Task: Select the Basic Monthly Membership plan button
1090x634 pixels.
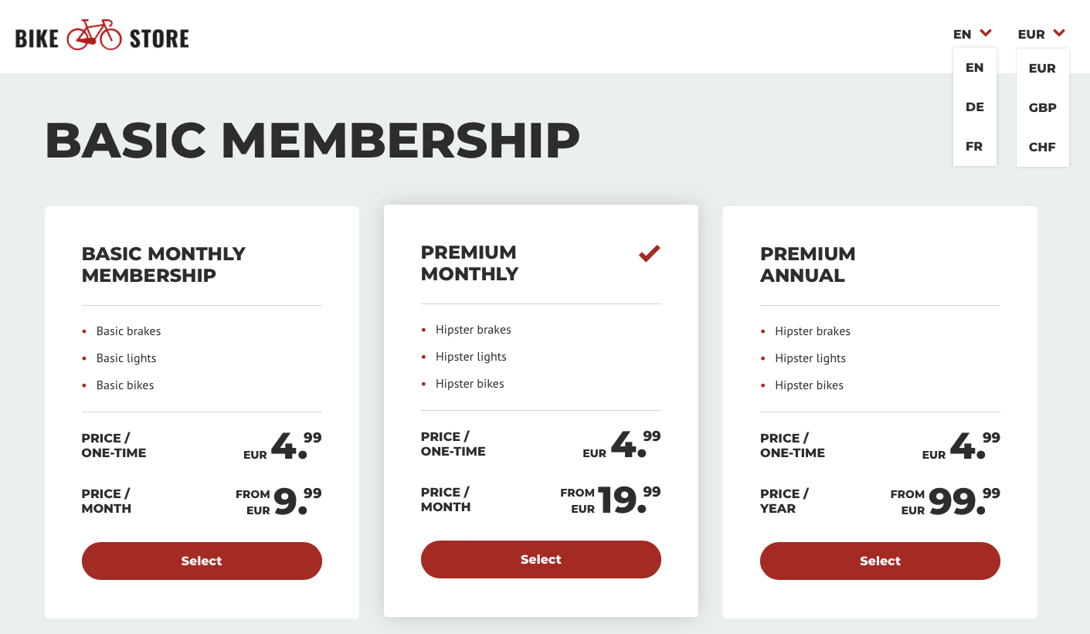Action: pyautogui.click(x=202, y=561)
